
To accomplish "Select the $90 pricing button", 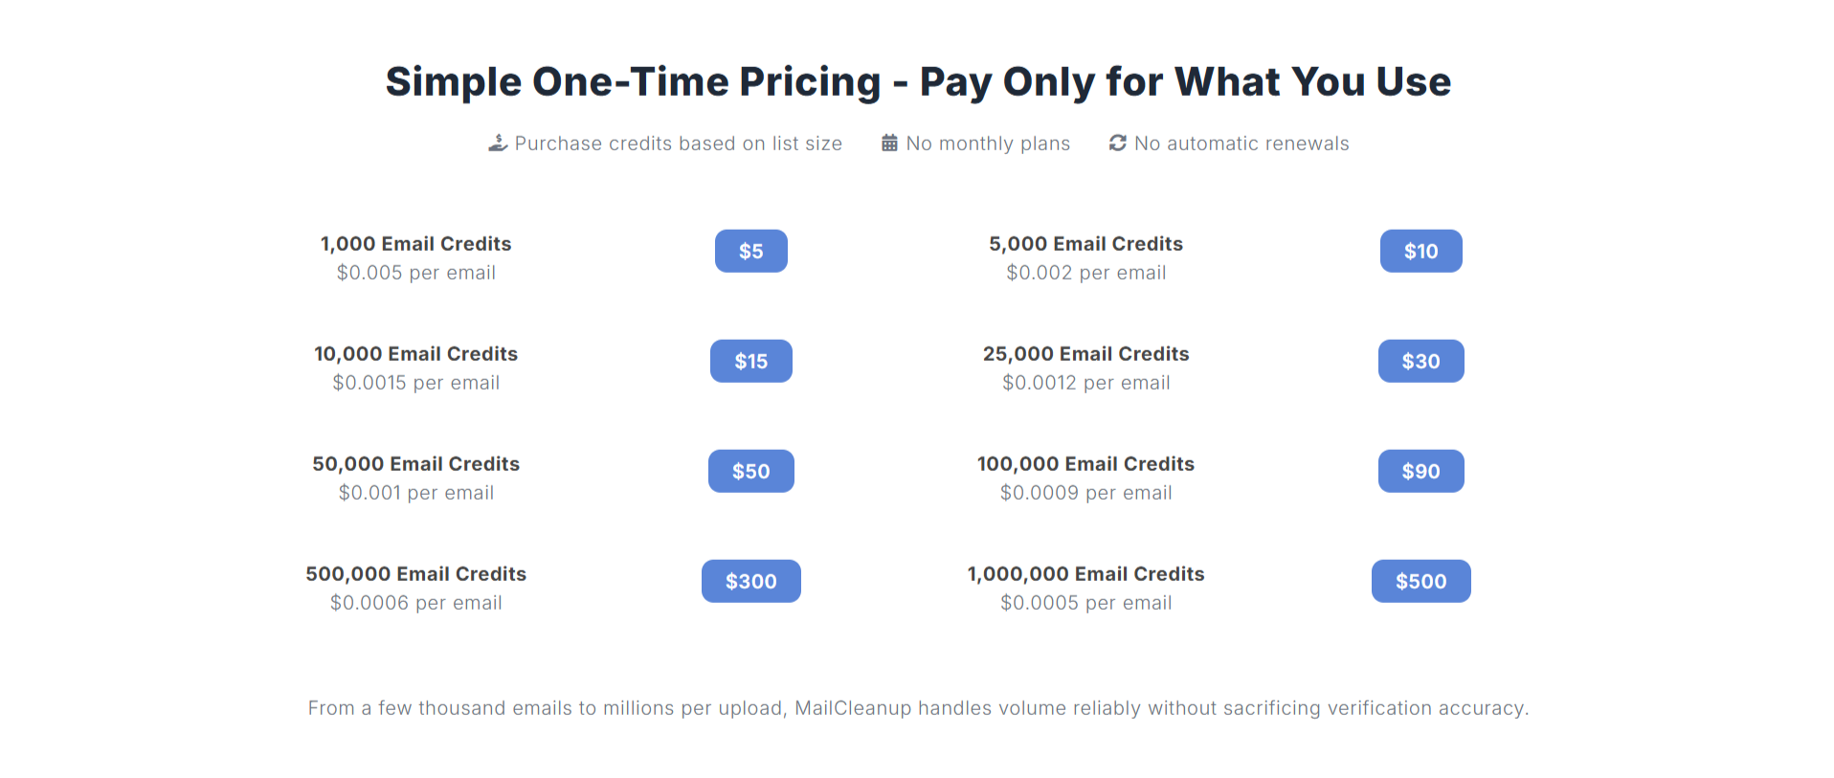I will (x=1420, y=472).
